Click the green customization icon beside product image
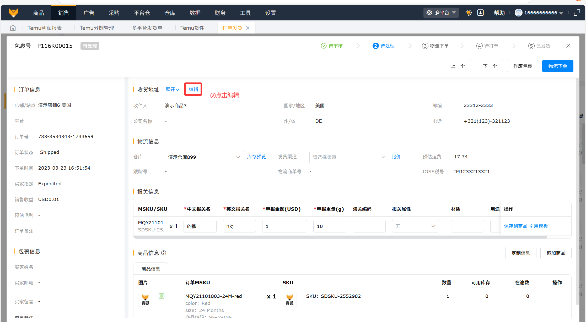The width and height of the screenshot is (586, 322). point(162,296)
